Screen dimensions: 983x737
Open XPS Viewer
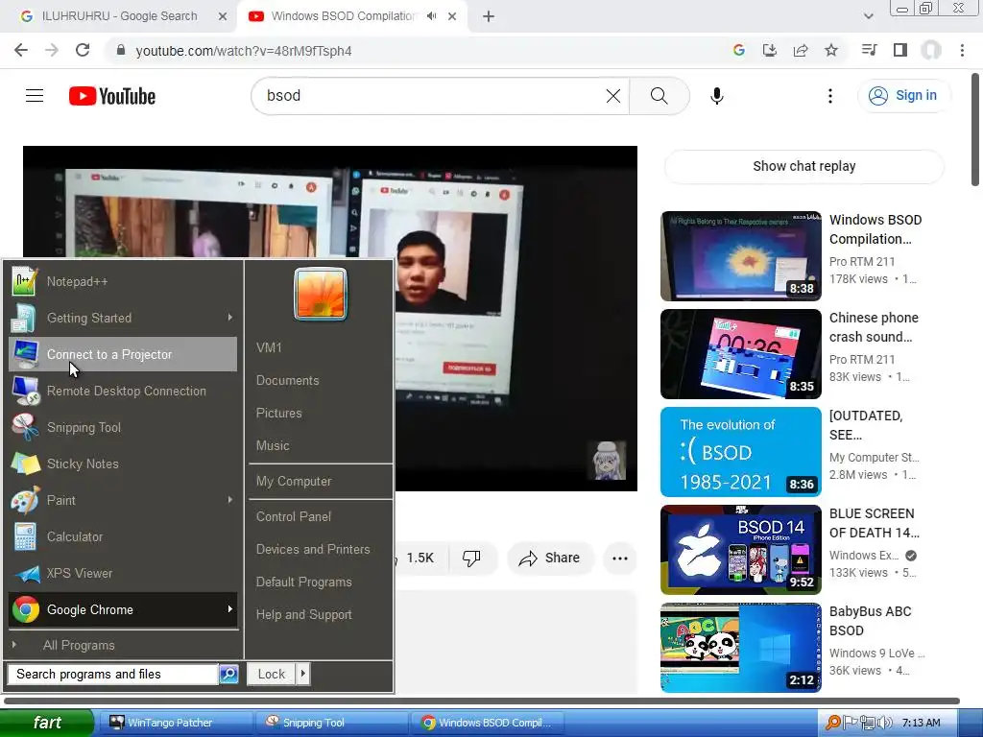click(123, 573)
